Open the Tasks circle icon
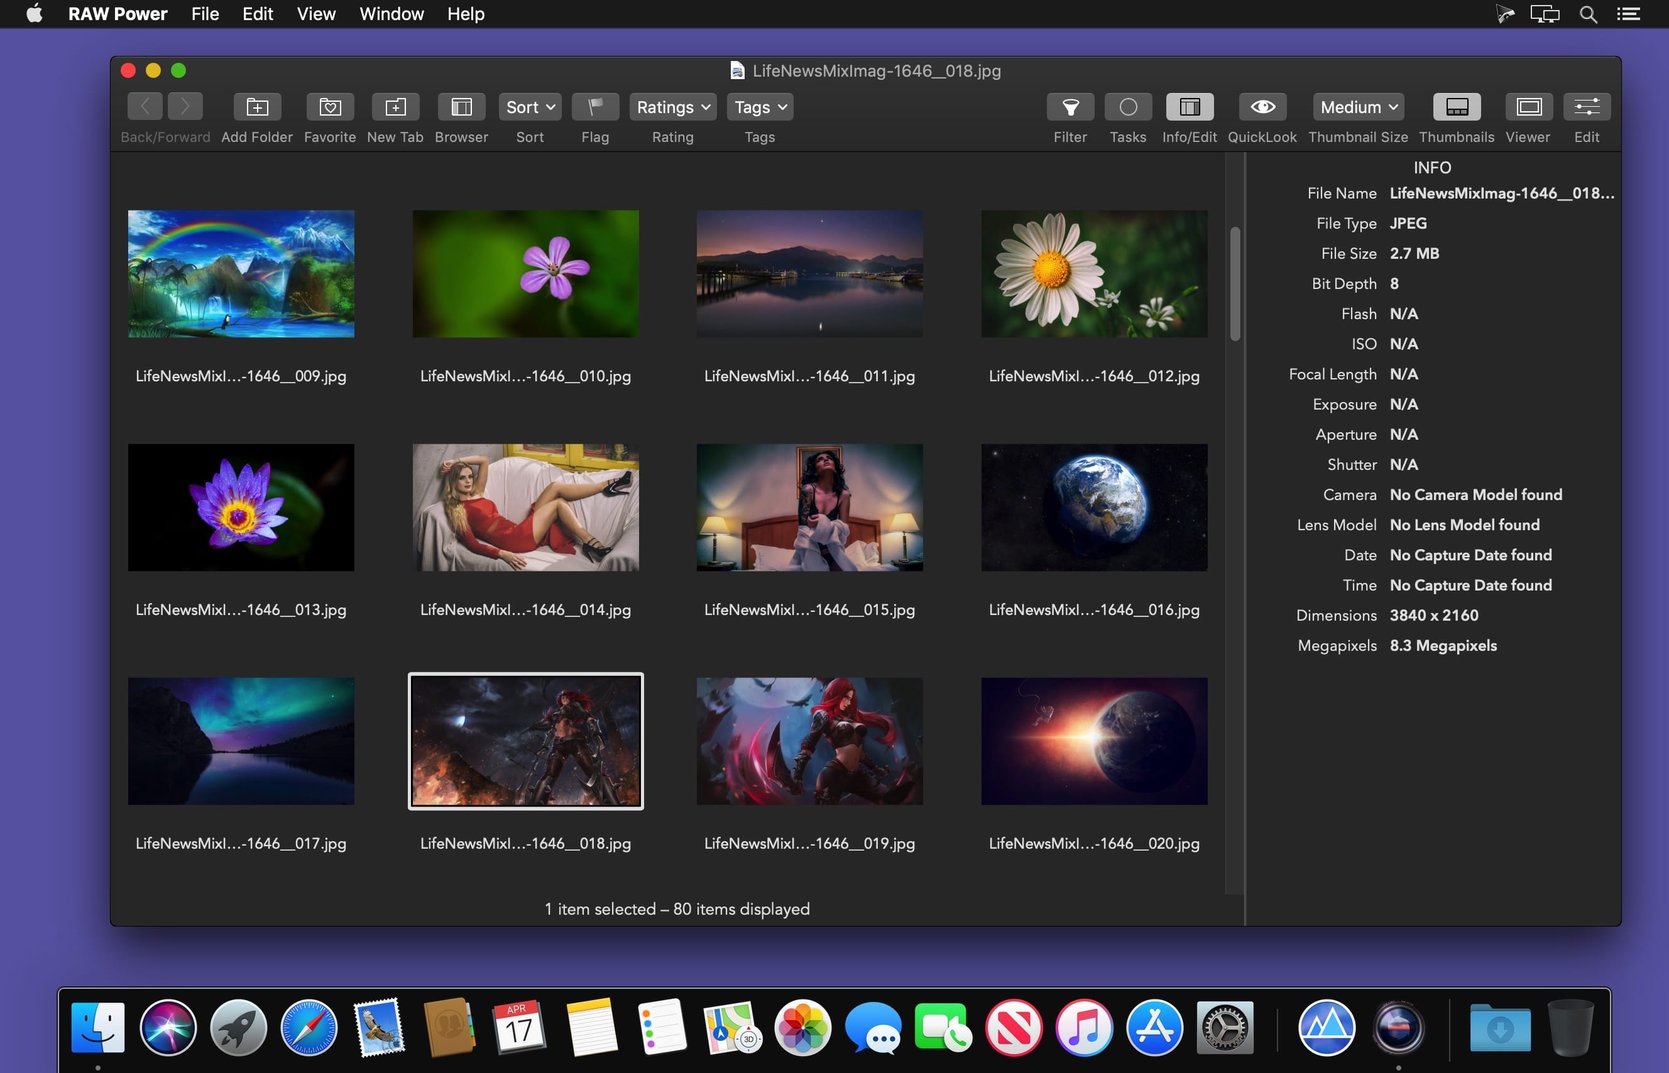This screenshot has width=1669, height=1073. tap(1127, 107)
